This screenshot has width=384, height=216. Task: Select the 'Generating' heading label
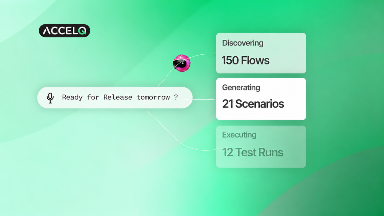241,88
